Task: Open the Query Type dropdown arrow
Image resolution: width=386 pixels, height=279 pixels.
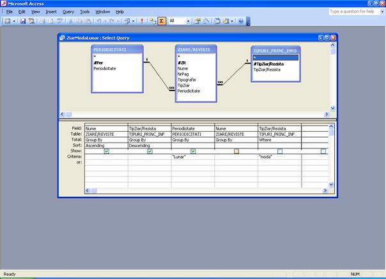Action: 132,21
